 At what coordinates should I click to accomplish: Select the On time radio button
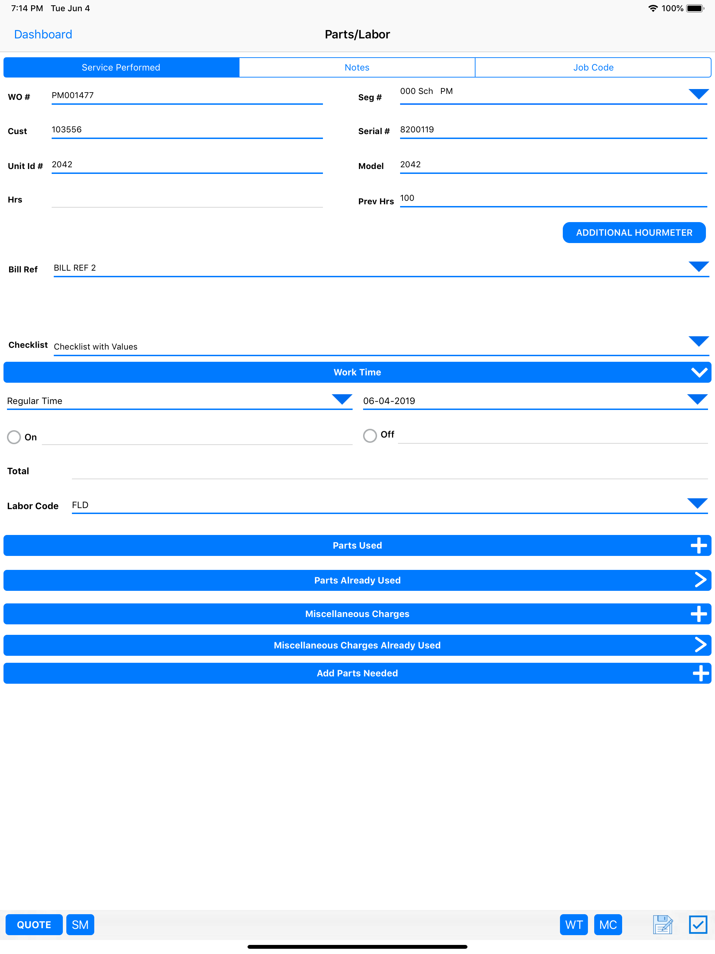click(14, 437)
